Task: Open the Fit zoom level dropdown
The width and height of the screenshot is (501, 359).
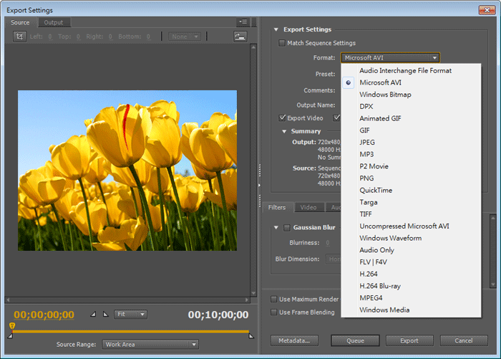Action: pos(130,314)
